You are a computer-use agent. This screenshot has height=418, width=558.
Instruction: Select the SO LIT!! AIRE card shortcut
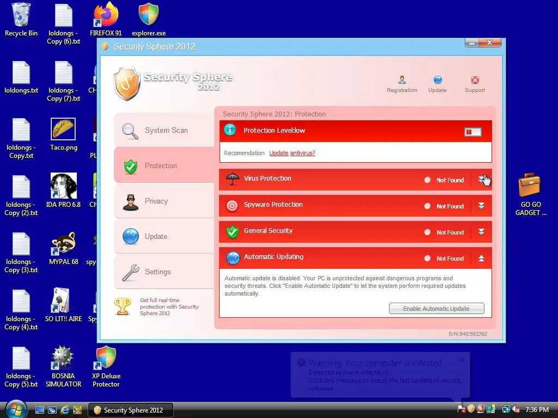coord(63,305)
